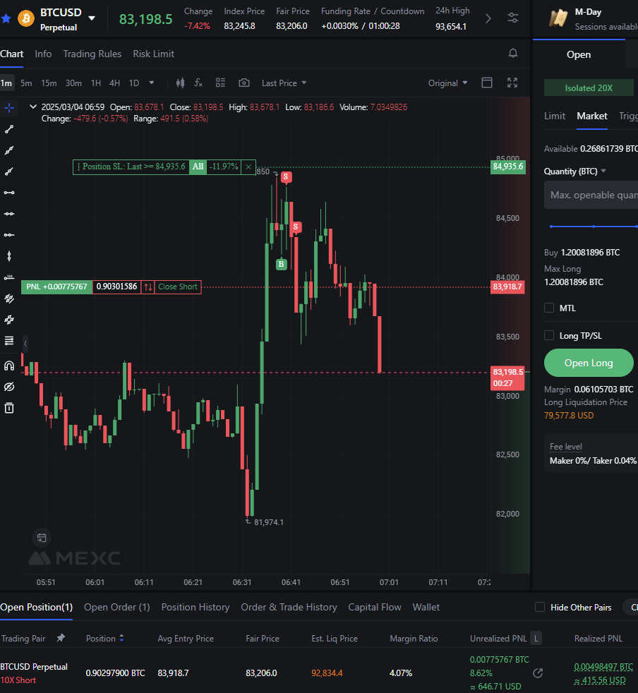The height and width of the screenshot is (693, 638).
Task: Click the 92,834.4 Est. Liq Price value
Action: 327,673
